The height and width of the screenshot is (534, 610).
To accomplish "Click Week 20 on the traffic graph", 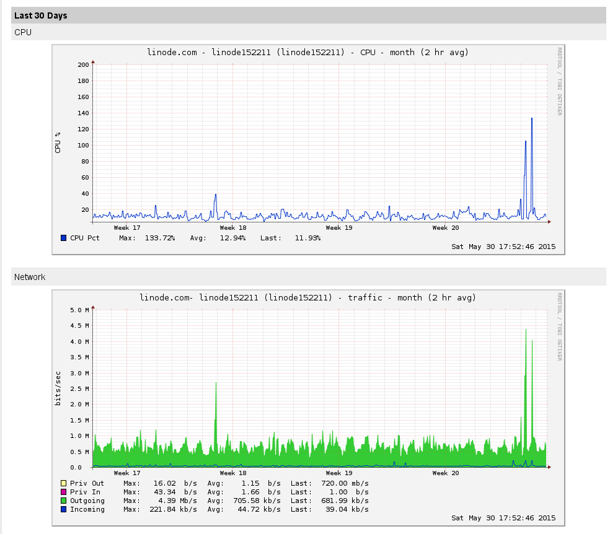I will (446, 473).
